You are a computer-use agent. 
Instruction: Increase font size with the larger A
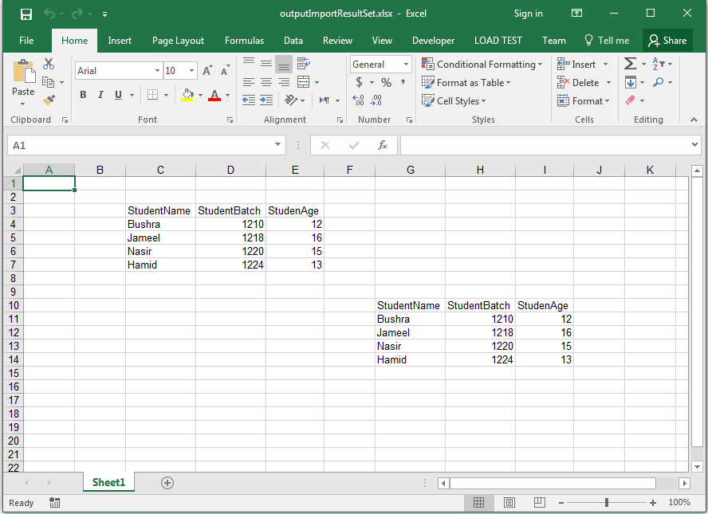(206, 70)
